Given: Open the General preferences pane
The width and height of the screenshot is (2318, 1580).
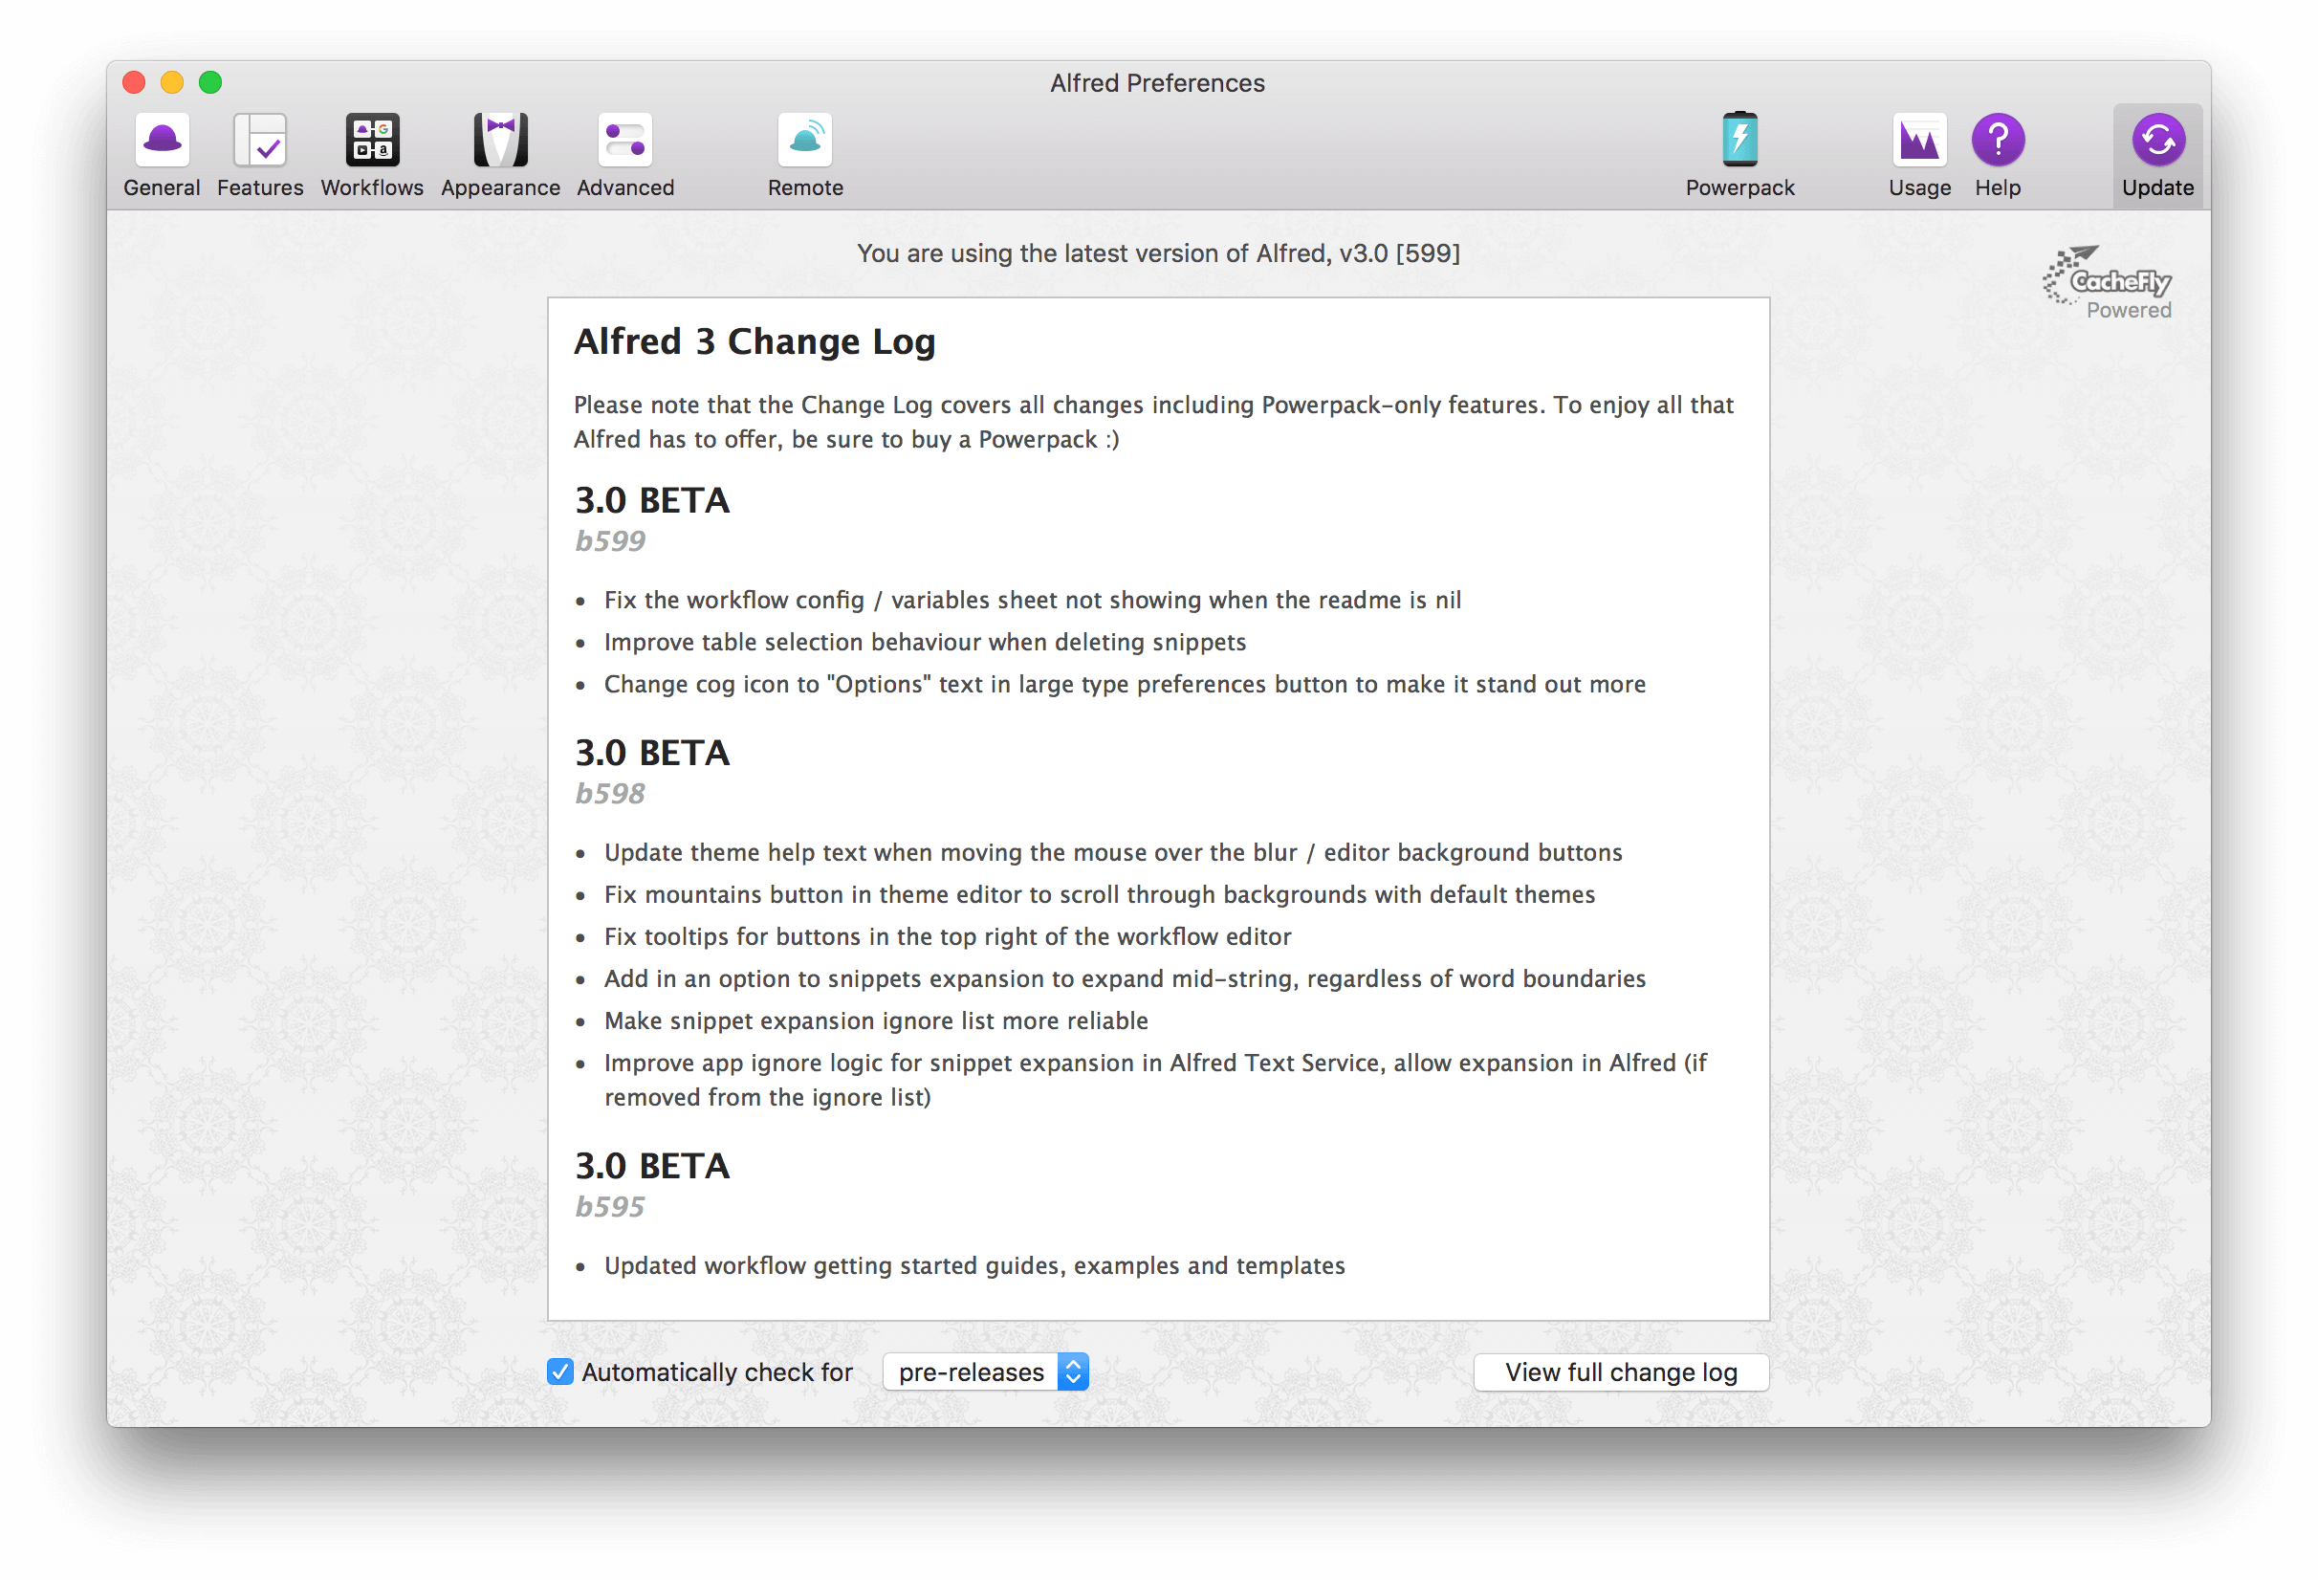Looking at the screenshot, I should (x=162, y=156).
